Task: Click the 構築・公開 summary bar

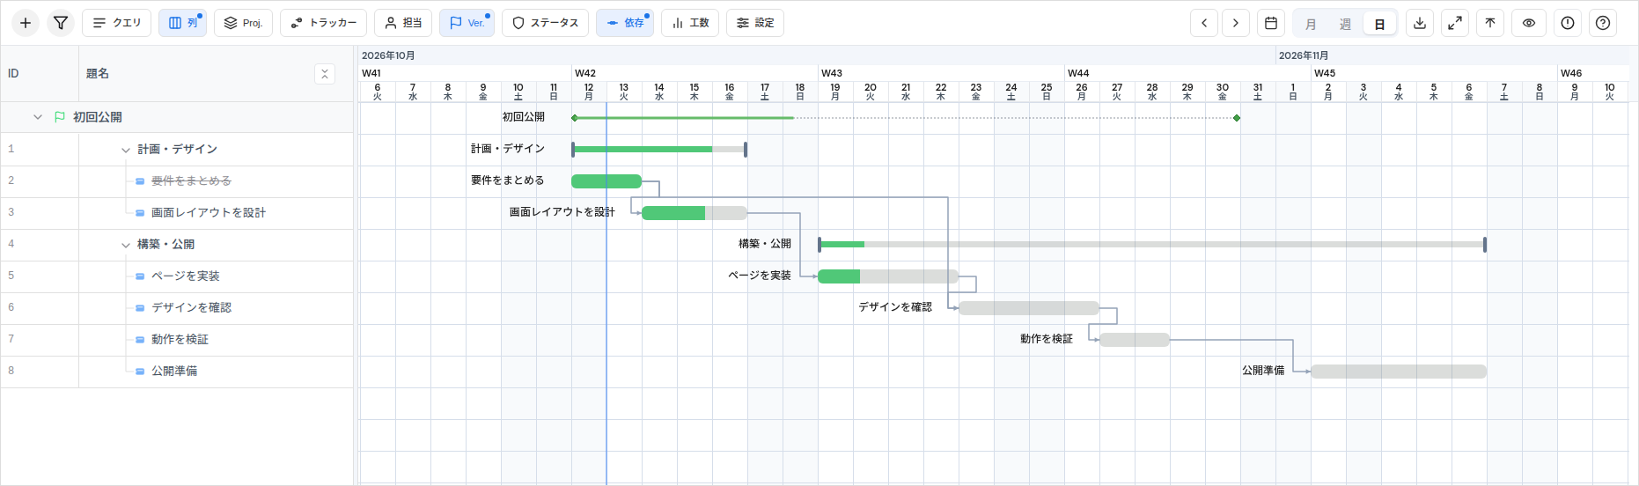Action: 1151,244
